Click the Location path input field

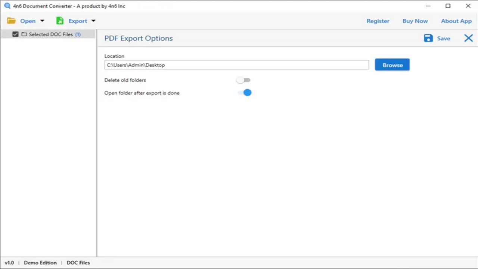coord(237,65)
